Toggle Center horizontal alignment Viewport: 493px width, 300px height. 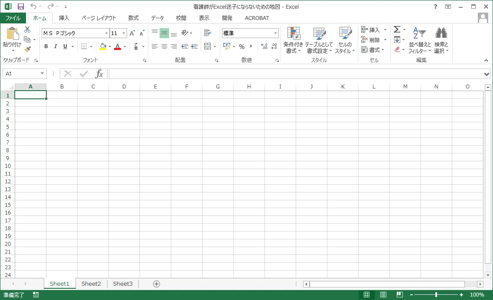164,46
